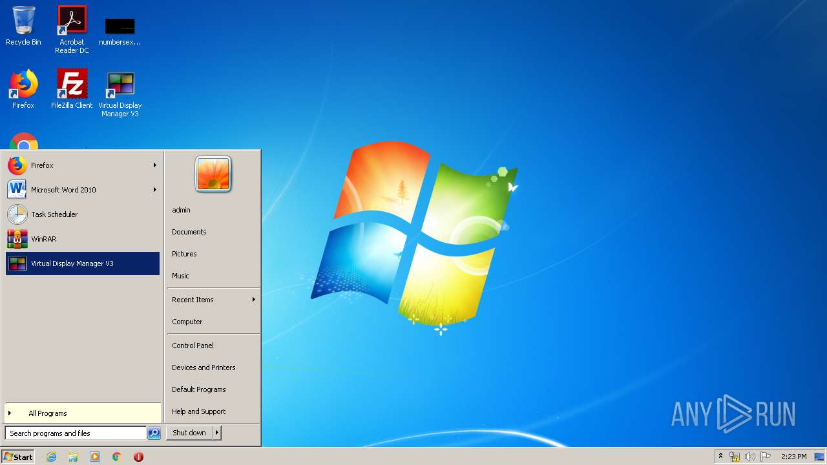Launch WinRAR from Start menu
Image resolution: width=827 pixels, height=465 pixels.
coord(82,239)
